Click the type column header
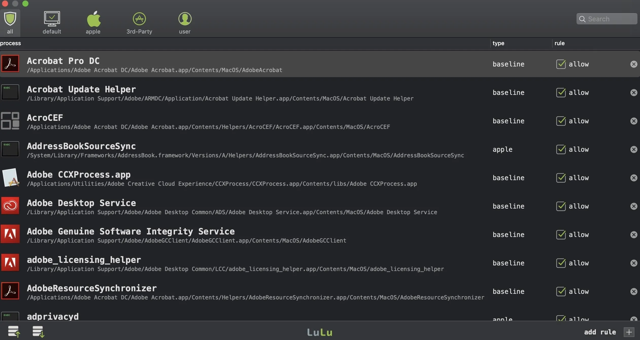640x340 pixels. 498,43
